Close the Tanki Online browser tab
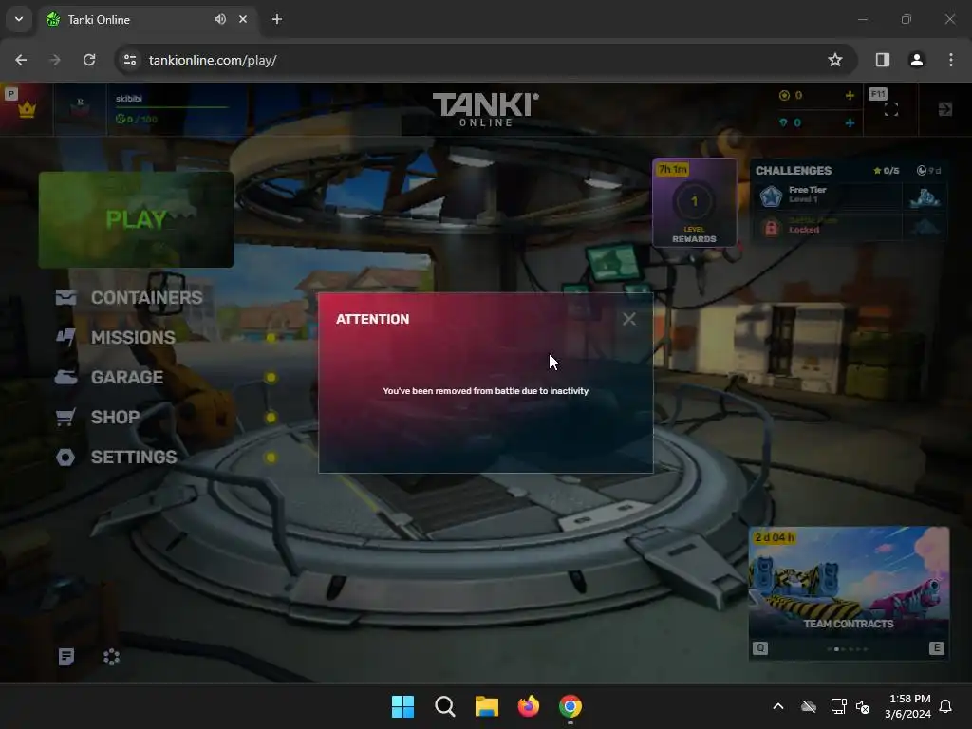972x729 pixels. point(243,19)
